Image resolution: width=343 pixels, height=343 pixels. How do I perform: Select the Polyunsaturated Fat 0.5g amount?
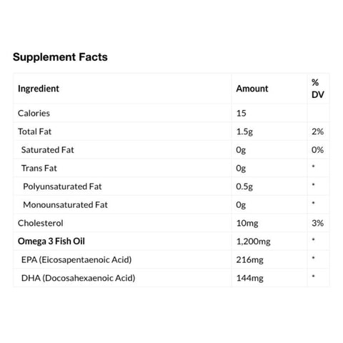pyautogui.click(x=244, y=187)
